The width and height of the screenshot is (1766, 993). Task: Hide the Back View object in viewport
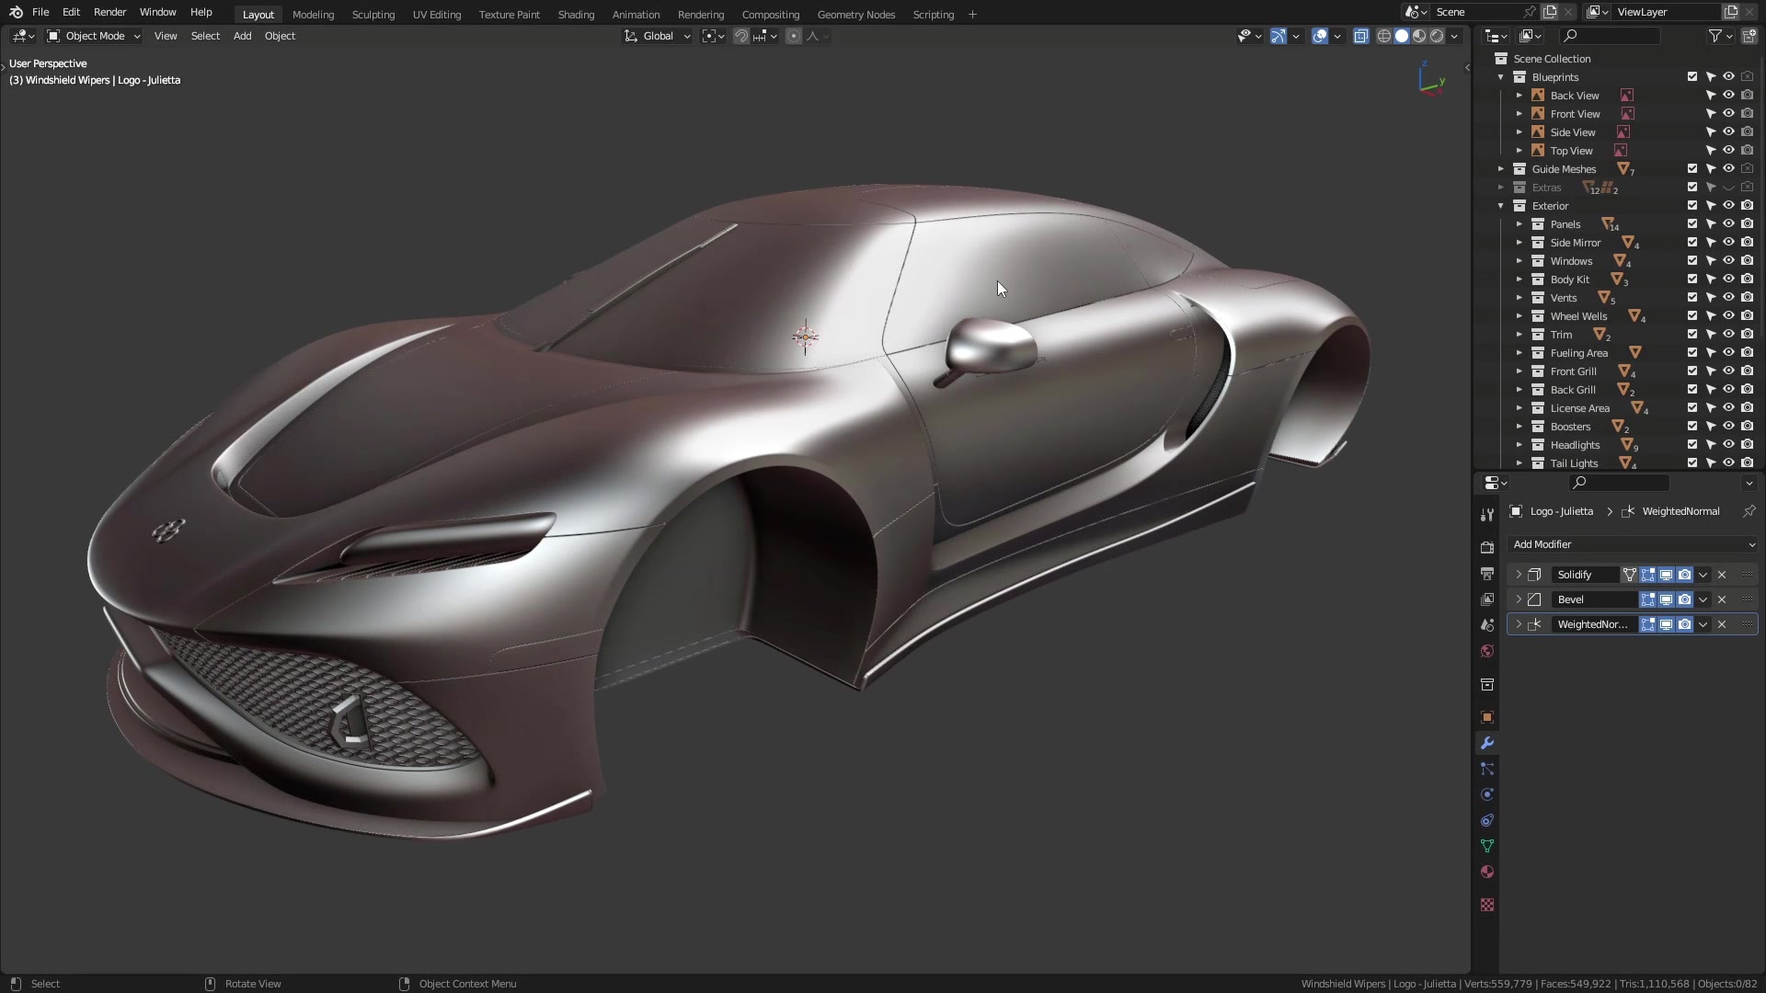(1728, 96)
